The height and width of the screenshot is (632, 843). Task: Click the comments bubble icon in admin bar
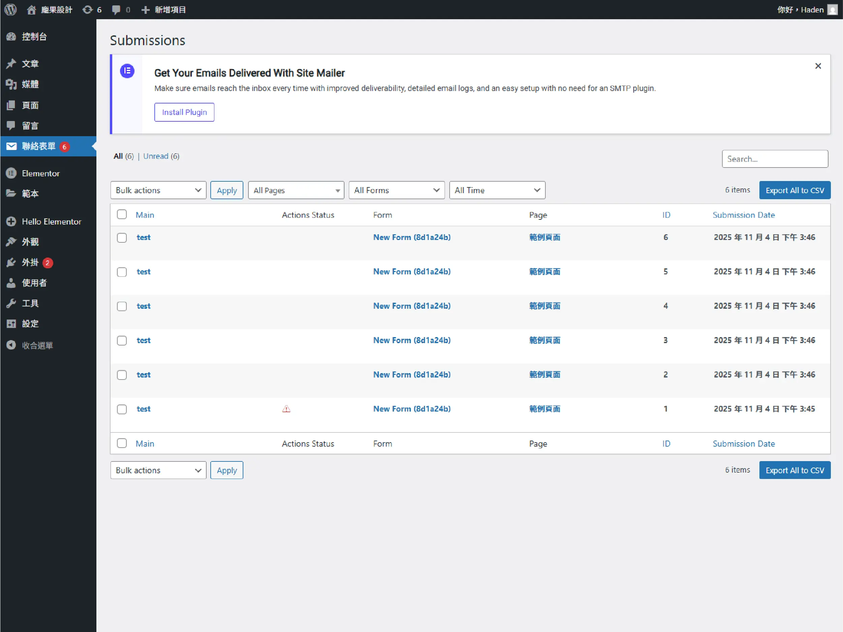[116, 9]
